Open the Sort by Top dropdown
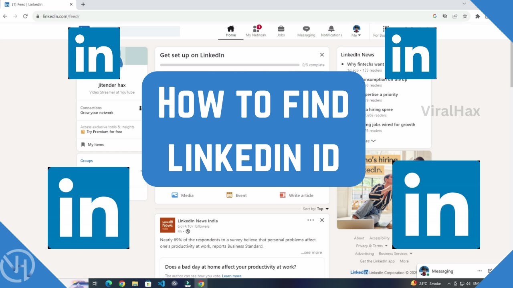Screen dimensions: 513x288 (316, 209)
